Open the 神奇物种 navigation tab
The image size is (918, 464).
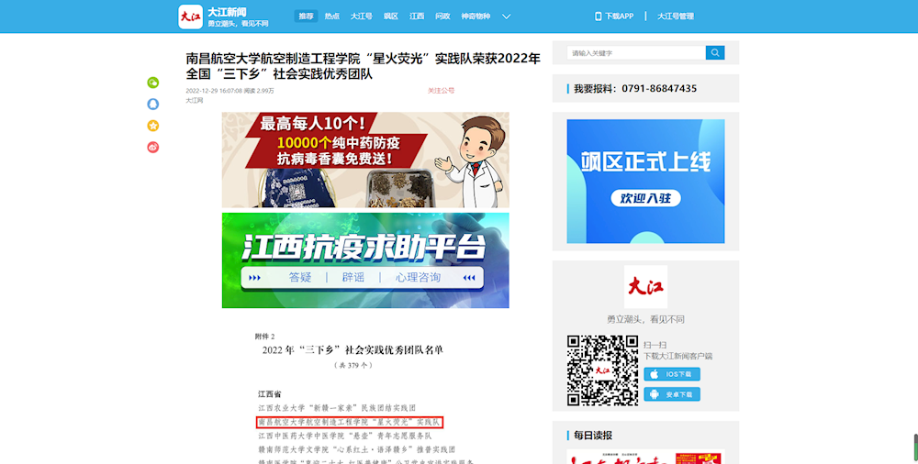click(476, 17)
